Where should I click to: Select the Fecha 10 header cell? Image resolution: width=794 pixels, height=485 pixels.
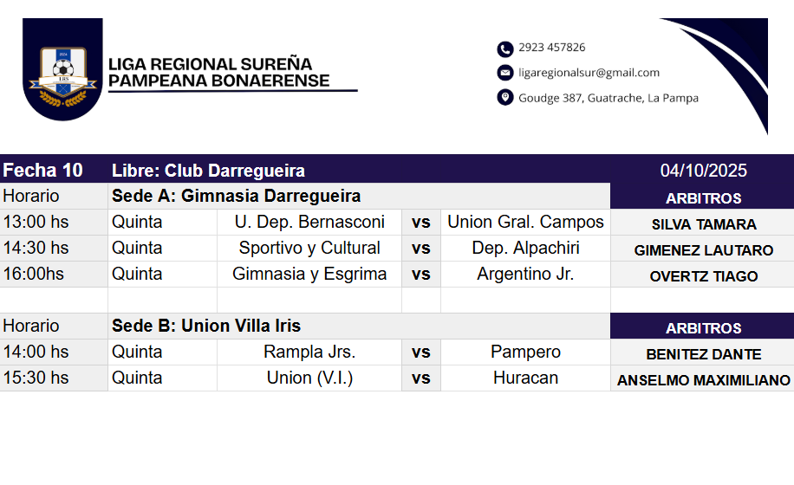[43, 170]
